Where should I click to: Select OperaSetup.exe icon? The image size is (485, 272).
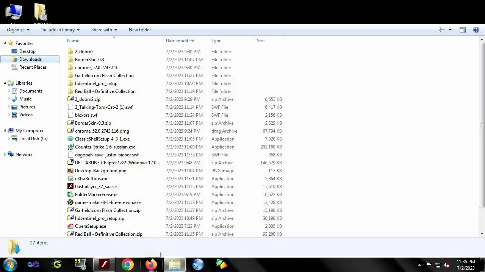click(70, 226)
